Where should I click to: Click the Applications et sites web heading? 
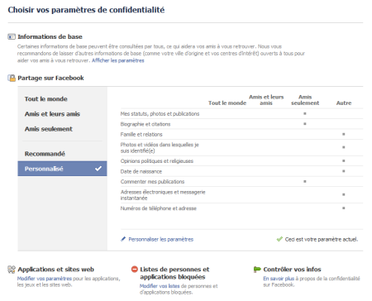point(55,270)
